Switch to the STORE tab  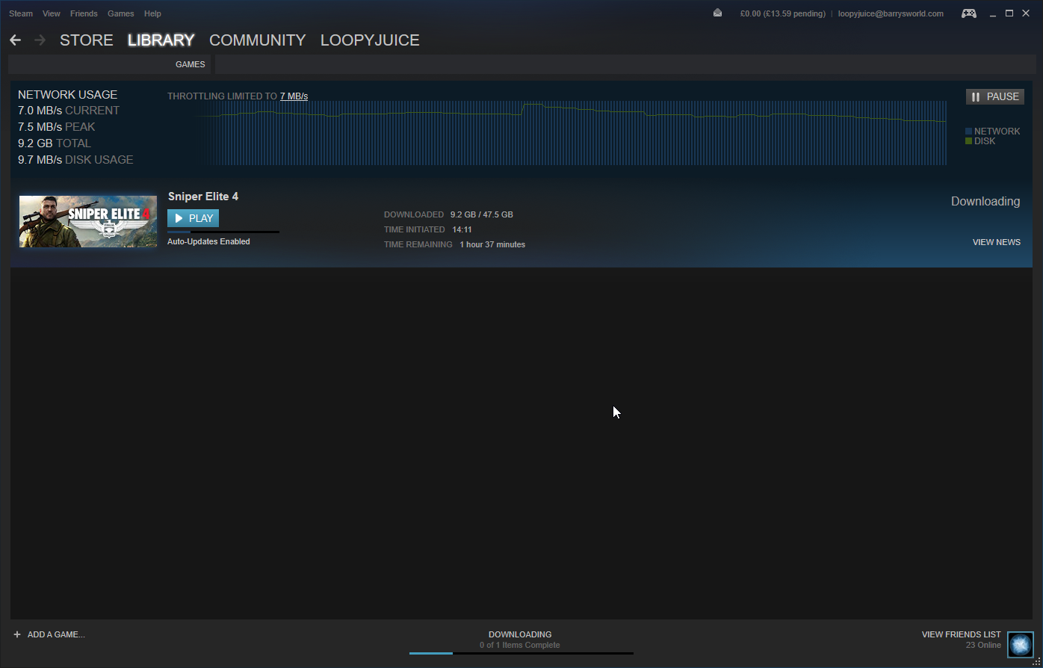point(87,40)
